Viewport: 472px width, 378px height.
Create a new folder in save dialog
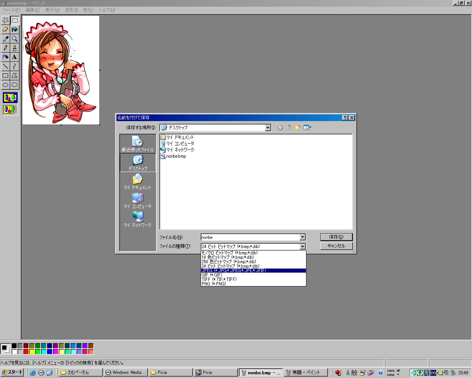pyautogui.click(x=298, y=128)
